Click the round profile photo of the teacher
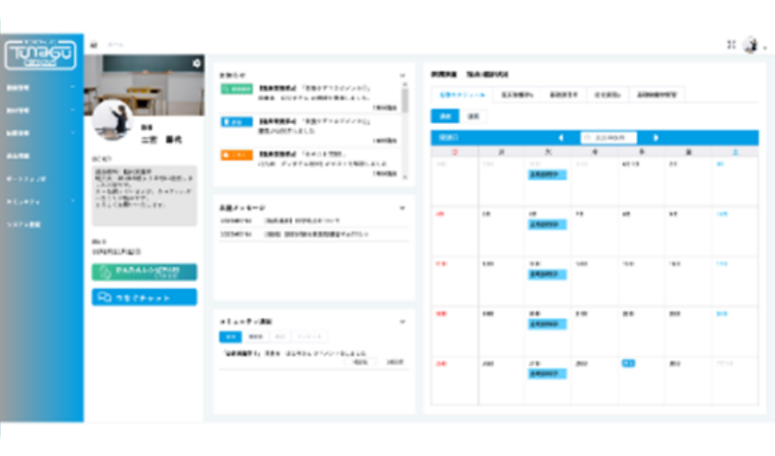Screen dimensions: 775x456 [x=112, y=120]
